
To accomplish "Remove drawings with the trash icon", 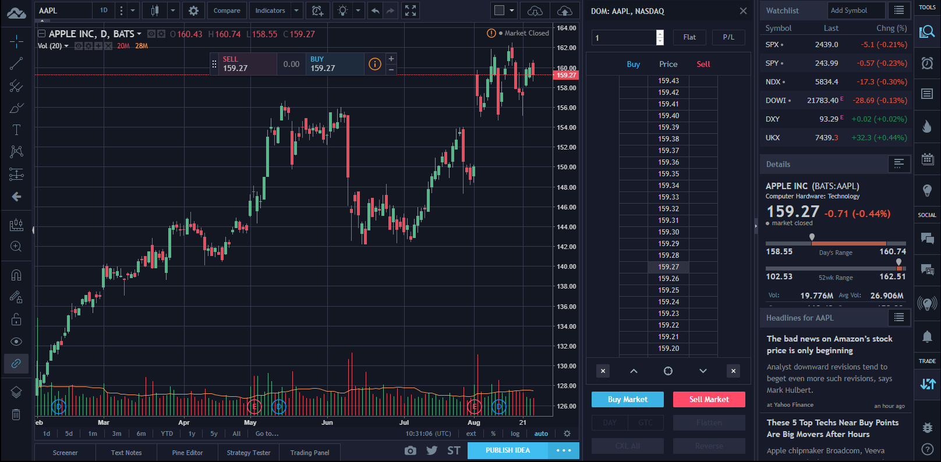I will [x=16, y=414].
